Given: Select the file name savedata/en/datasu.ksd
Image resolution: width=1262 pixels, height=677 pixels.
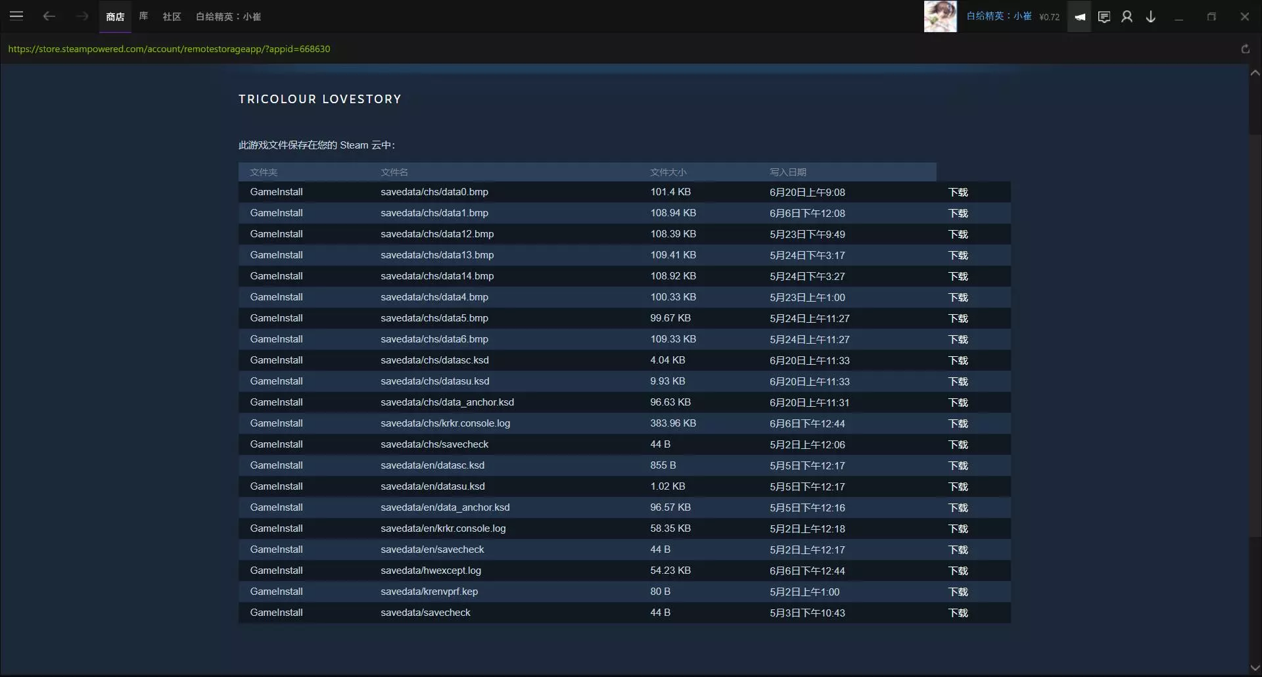Looking at the screenshot, I should pos(432,486).
